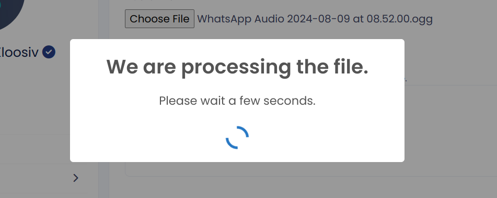
Task: Click the teal status dot on avatar
Action: [x=1, y=5]
